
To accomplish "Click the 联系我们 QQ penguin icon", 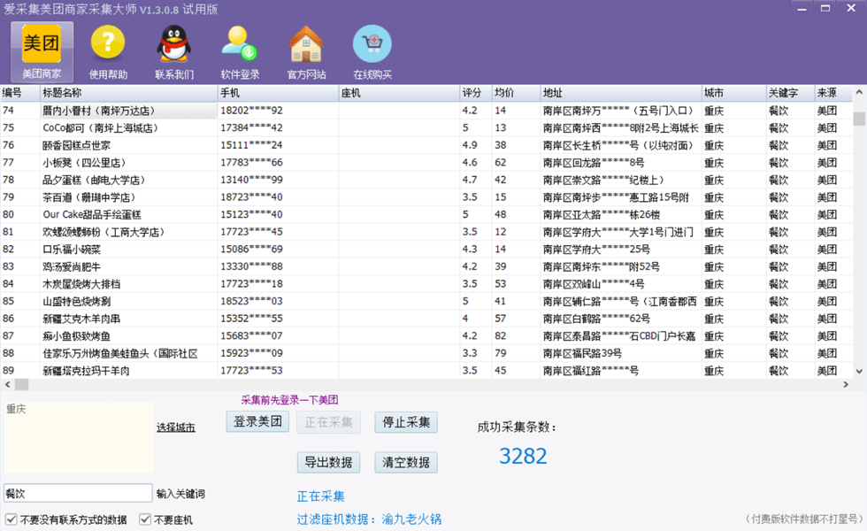I will pos(174,52).
